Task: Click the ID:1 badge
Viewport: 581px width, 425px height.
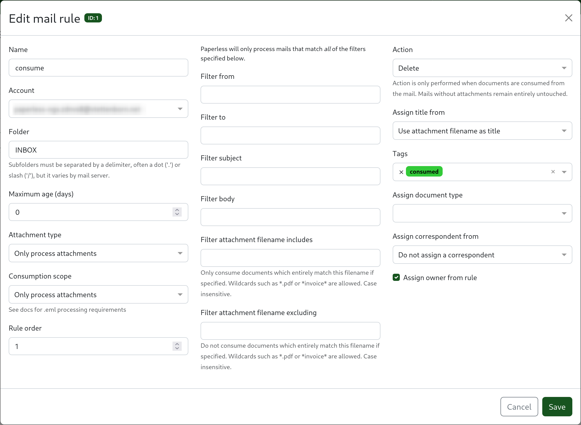Action: click(x=93, y=18)
